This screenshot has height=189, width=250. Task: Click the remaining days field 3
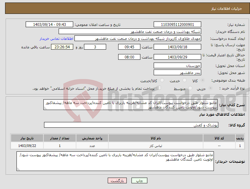click(x=95, y=47)
